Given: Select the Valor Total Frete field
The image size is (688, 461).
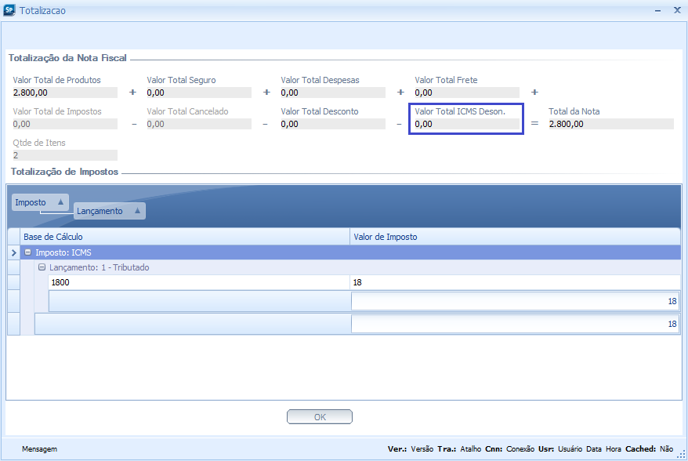Looking at the screenshot, I should point(466,93).
